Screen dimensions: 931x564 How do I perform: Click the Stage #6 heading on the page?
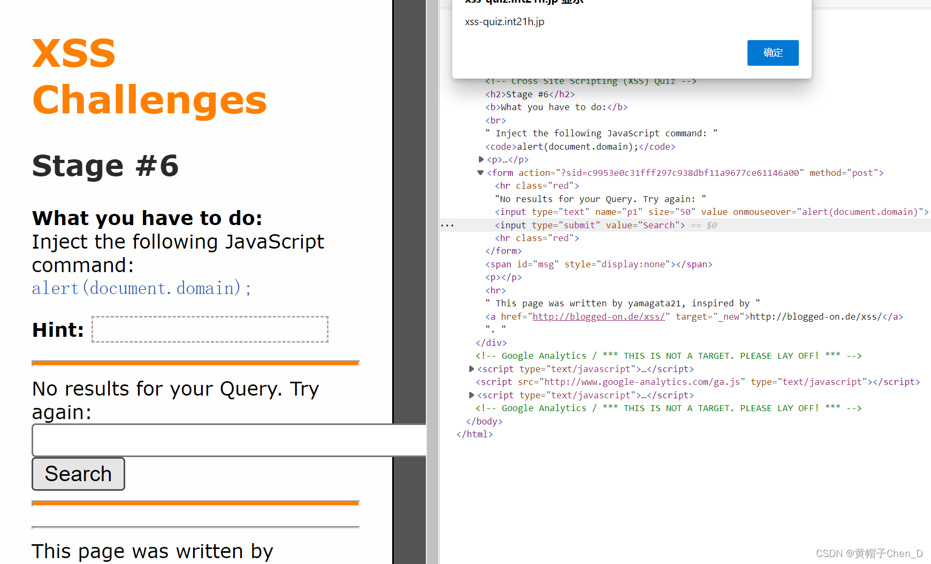[105, 166]
